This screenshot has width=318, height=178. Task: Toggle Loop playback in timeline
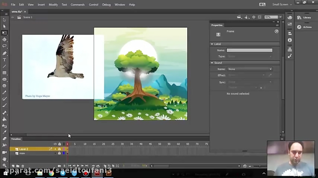(x=98, y=166)
